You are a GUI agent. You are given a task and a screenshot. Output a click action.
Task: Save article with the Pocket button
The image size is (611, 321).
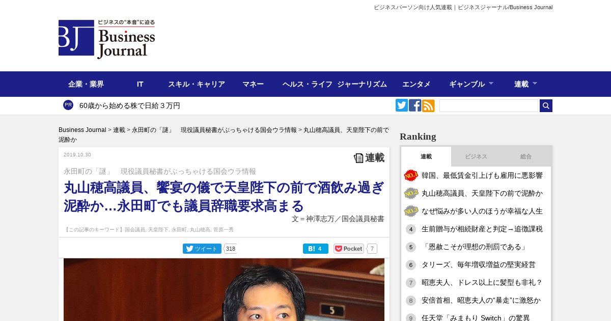click(x=349, y=249)
